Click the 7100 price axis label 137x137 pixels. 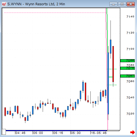(x=130, y=49)
